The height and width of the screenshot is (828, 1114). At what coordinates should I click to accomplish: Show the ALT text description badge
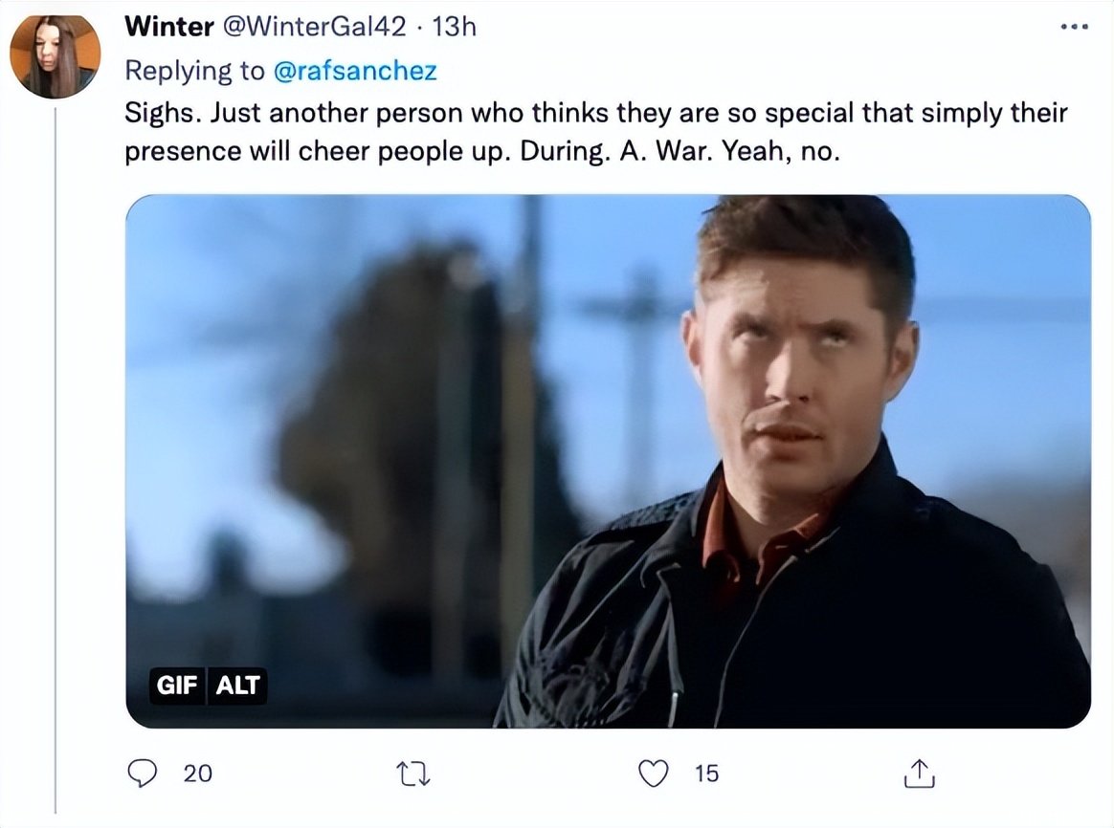point(237,686)
